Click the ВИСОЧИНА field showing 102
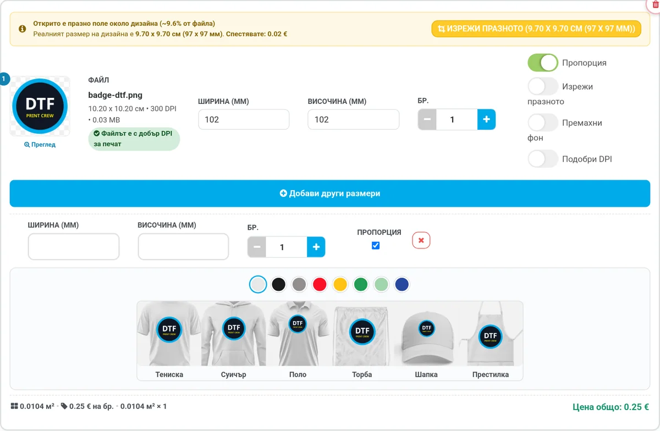This screenshot has height=431, width=660. [x=353, y=119]
